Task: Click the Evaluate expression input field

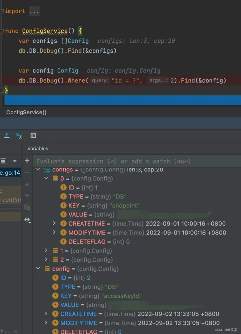Action: (137, 161)
